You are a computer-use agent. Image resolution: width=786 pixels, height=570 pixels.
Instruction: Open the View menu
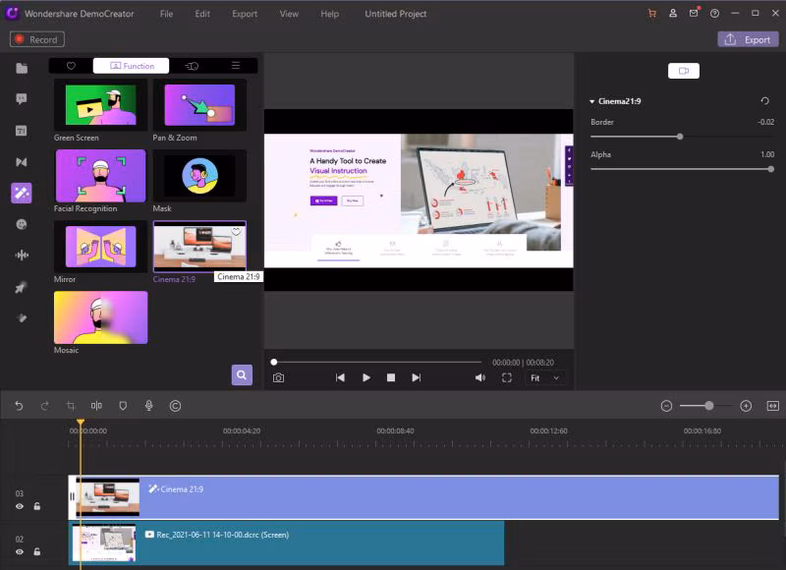click(x=289, y=14)
